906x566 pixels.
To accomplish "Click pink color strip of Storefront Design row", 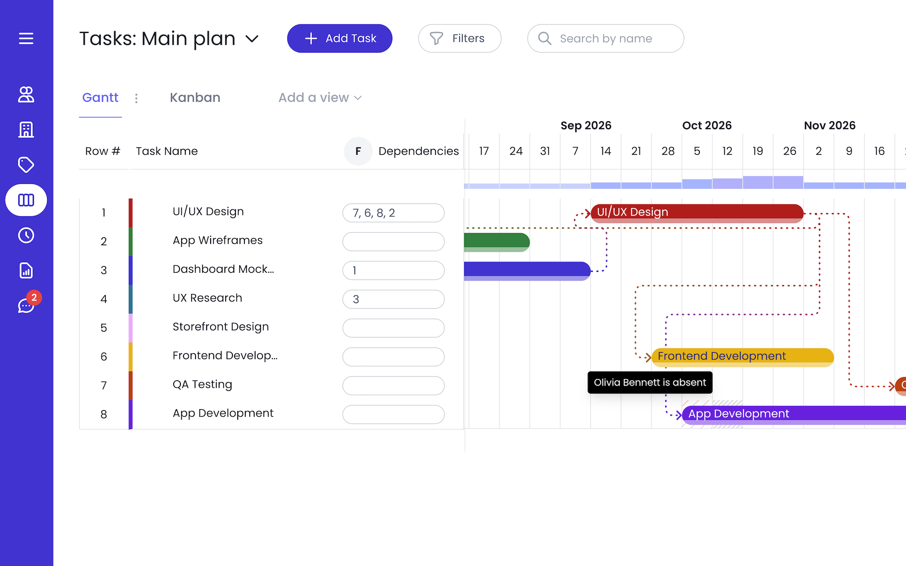I will 131,328.
